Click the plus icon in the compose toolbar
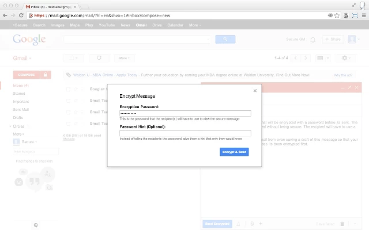This screenshot has width=369, height=230. tap(261, 223)
